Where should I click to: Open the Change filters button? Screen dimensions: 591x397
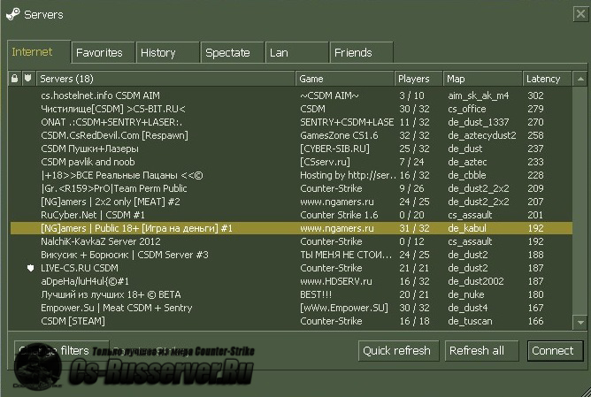coord(61,351)
